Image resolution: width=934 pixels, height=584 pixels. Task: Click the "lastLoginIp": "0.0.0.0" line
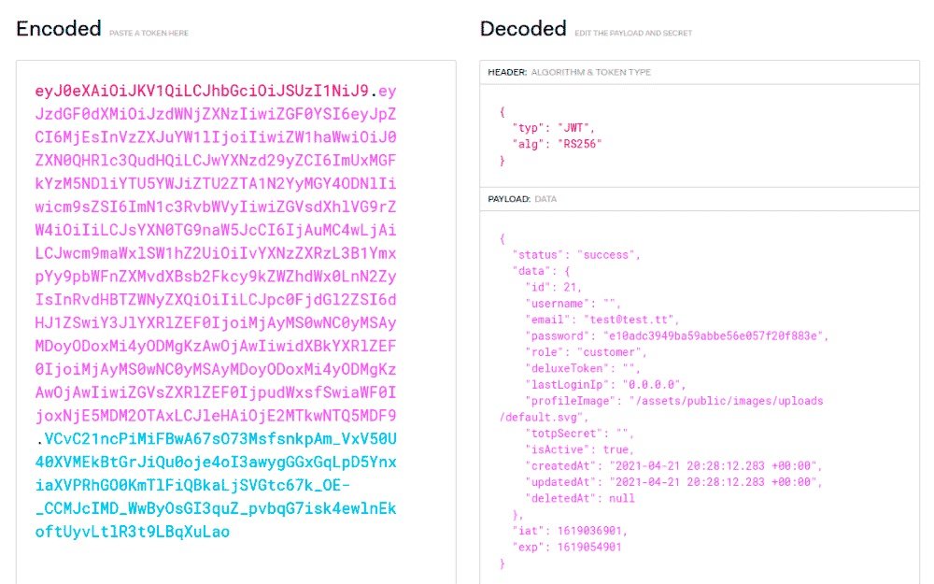pyautogui.click(x=605, y=384)
